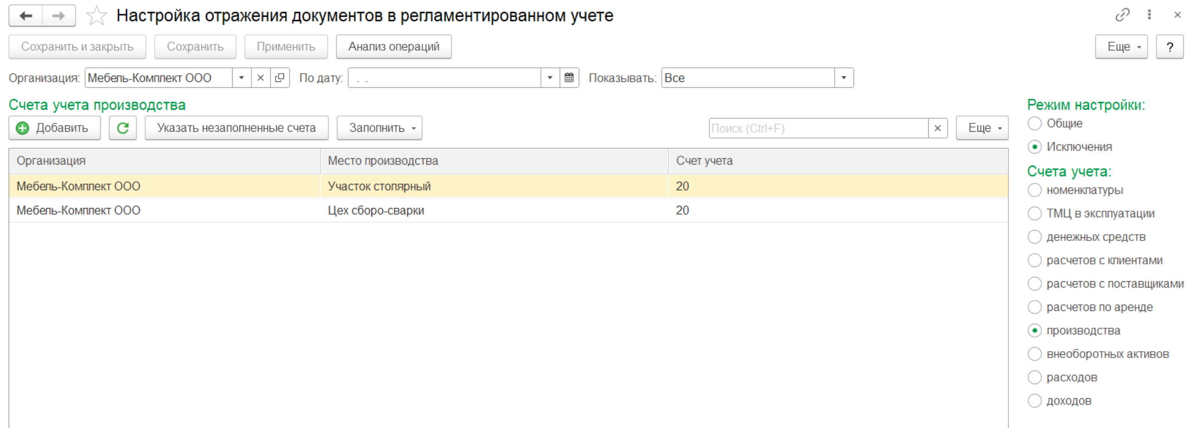Expand the Показывать dropdown list
The image size is (1198, 428).
coord(844,78)
